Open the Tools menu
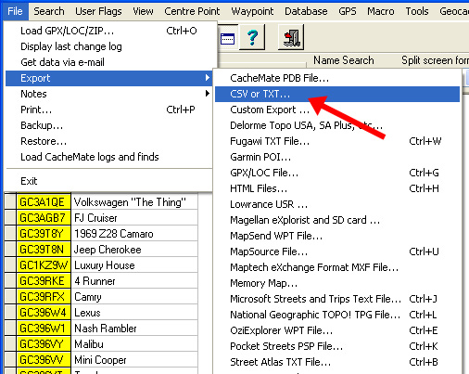The image size is (469, 374). coord(417,11)
